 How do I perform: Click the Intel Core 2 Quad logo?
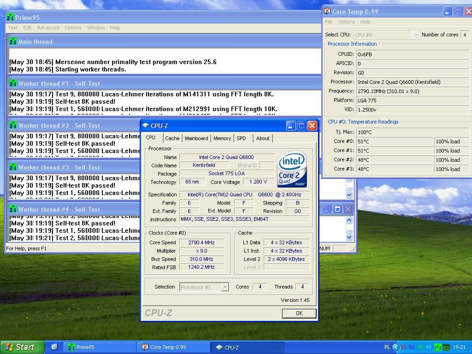[x=292, y=170]
